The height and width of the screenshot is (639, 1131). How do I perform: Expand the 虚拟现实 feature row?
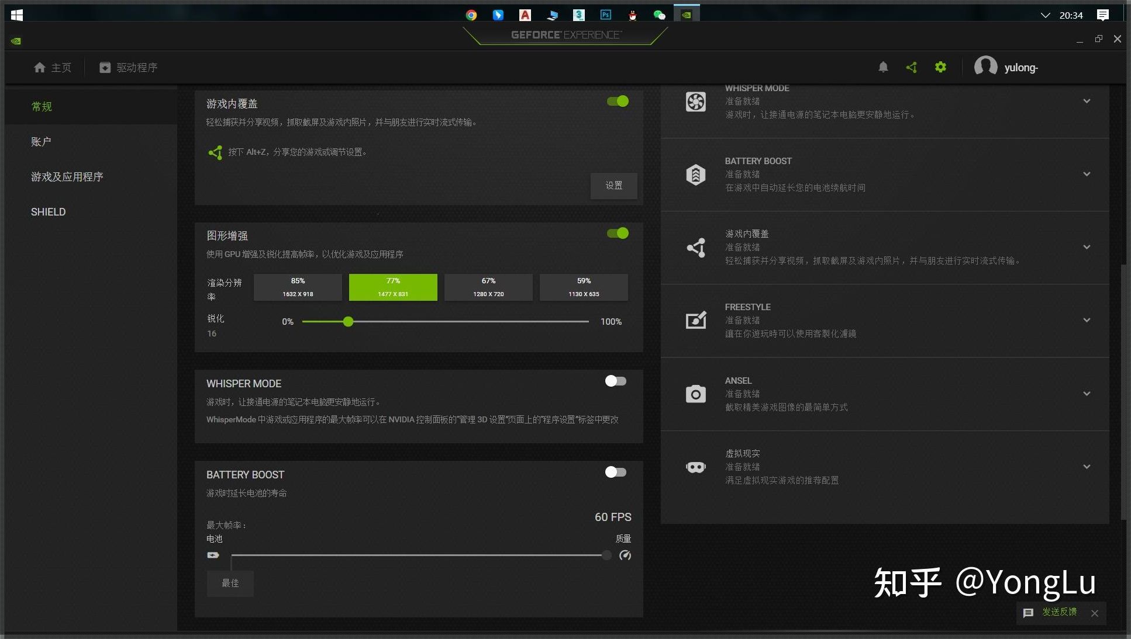[1087, 467]
